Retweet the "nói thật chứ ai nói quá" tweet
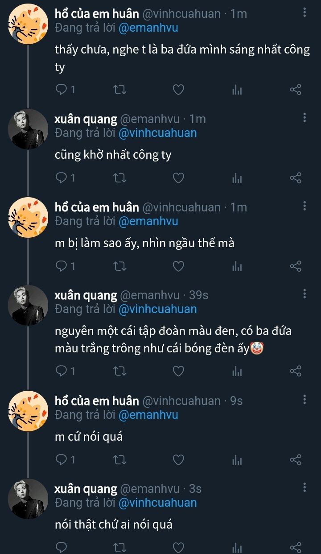 tap(120, 547)
